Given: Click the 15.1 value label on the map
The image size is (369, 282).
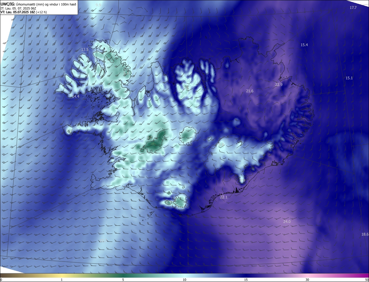Looking at the screenshot, I should [349, 78].
